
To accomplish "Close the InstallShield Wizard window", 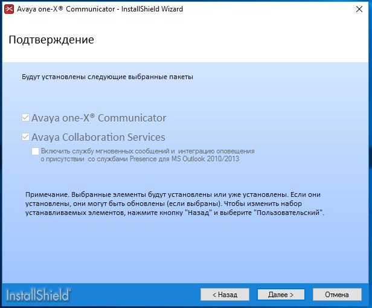I will (x=359, y=9).
